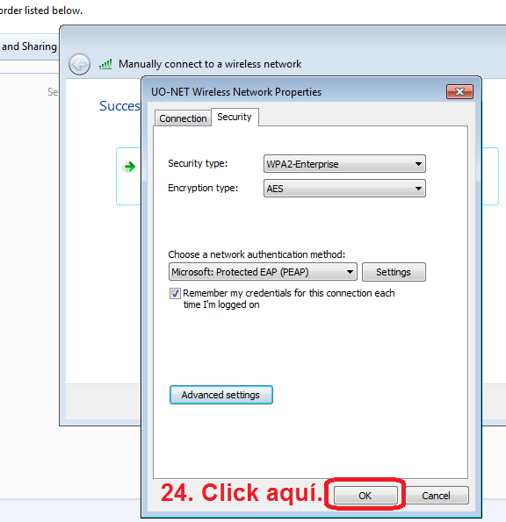Click the Successfully added heading text
Viewport: 506px width, 522px height.
(119, 106)
